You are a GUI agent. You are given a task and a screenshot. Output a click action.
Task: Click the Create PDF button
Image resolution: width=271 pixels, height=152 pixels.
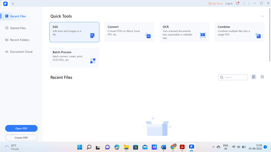[21, 138]
